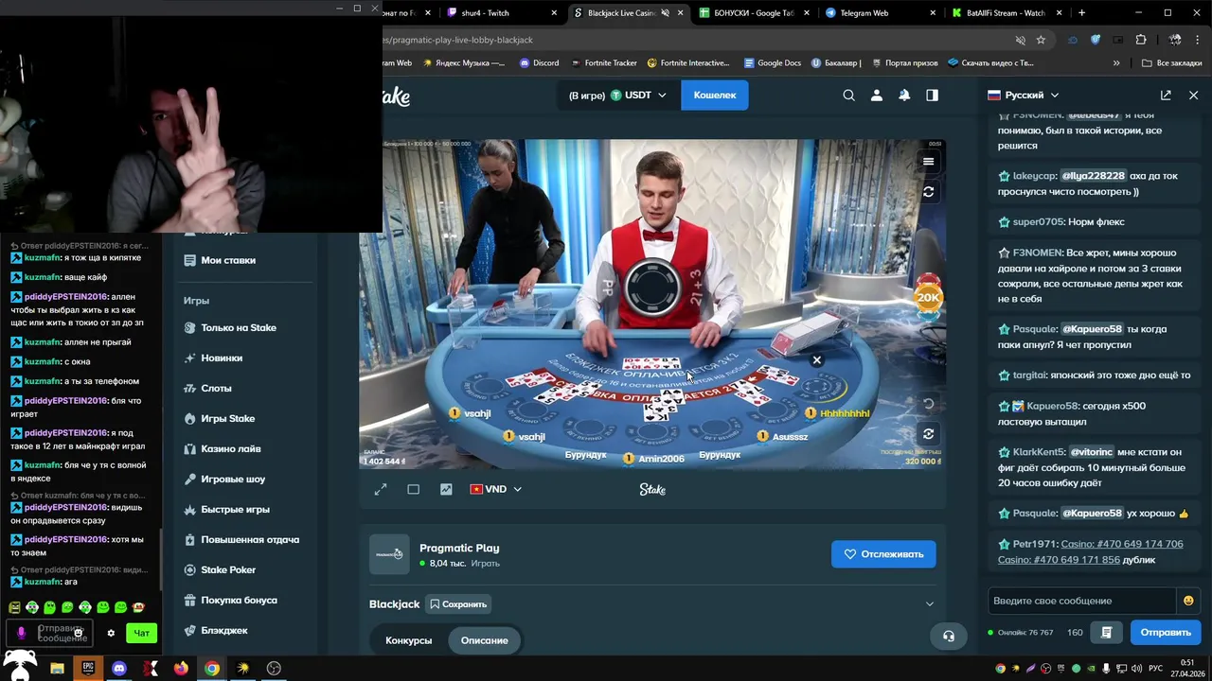The height and width of the screenshot is (681, 1212).
Task: Toggle theatre mode square icon
Action: [413, 489]
